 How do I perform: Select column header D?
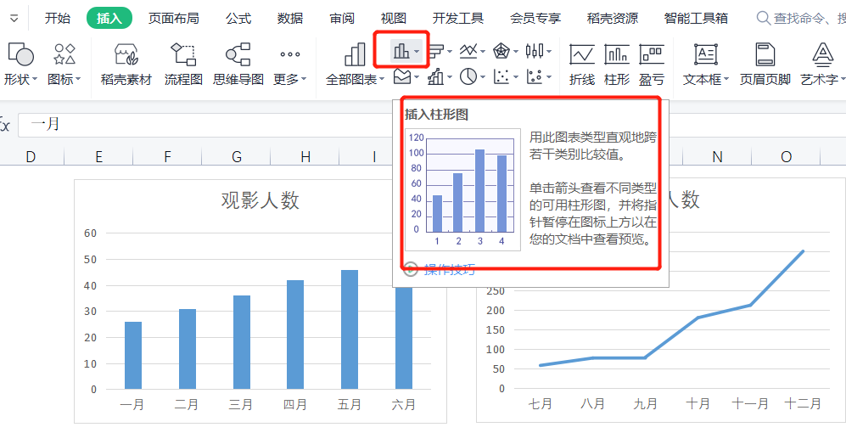click(x=31, y=156)
